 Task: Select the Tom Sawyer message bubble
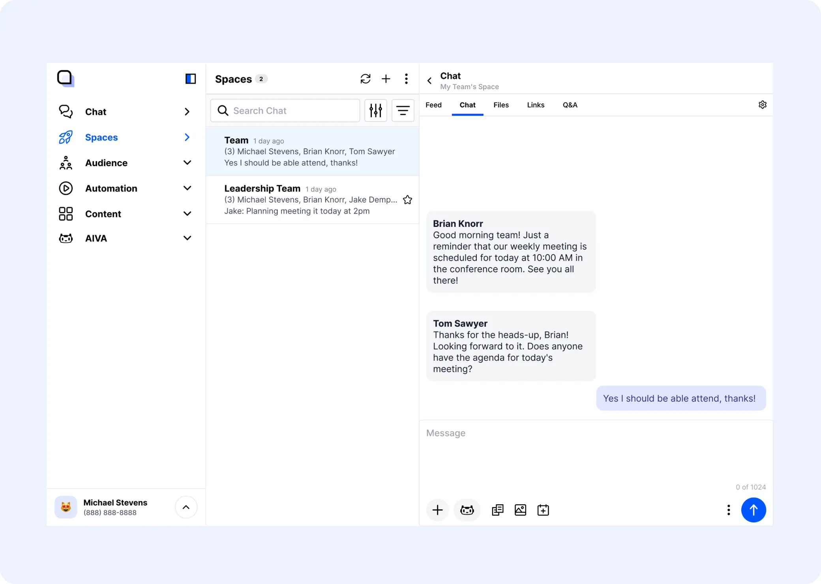pos(511,346)
